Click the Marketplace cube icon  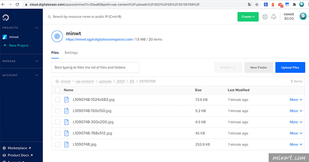click(4, 148)
